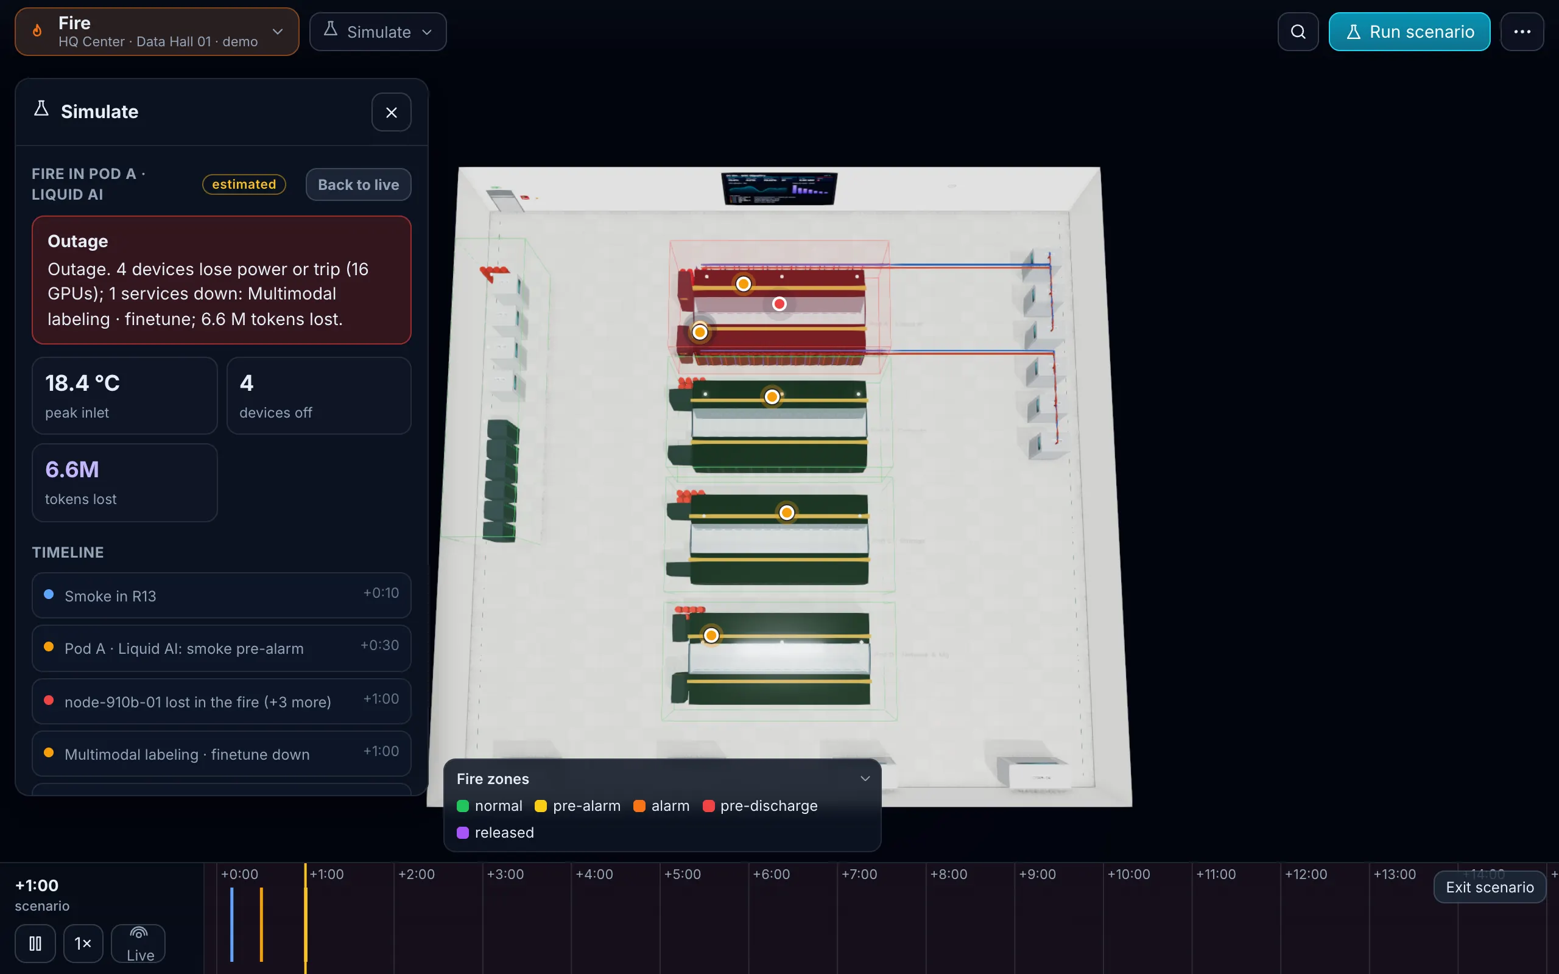Open the Simulate mode dropdown
The width and height of the screenshot is (1559, 974).
(378, 32)
